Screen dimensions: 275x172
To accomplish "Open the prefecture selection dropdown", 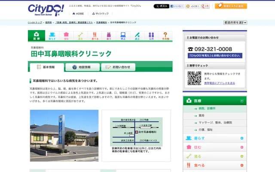I will pyautogui.click(x=235, y=22).
